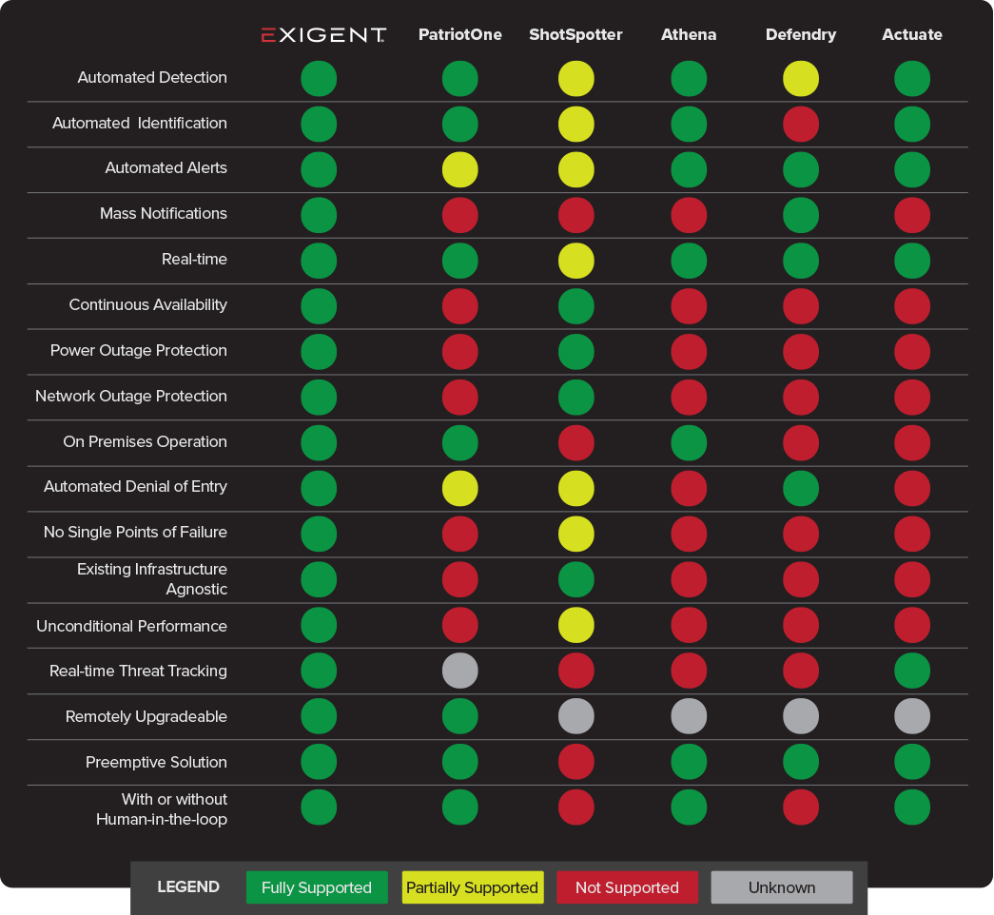The height and width of the screenshot is (915, 994).
Task: Click Defendry's green dot for Mass Notifications
Action: coord(801,216)
